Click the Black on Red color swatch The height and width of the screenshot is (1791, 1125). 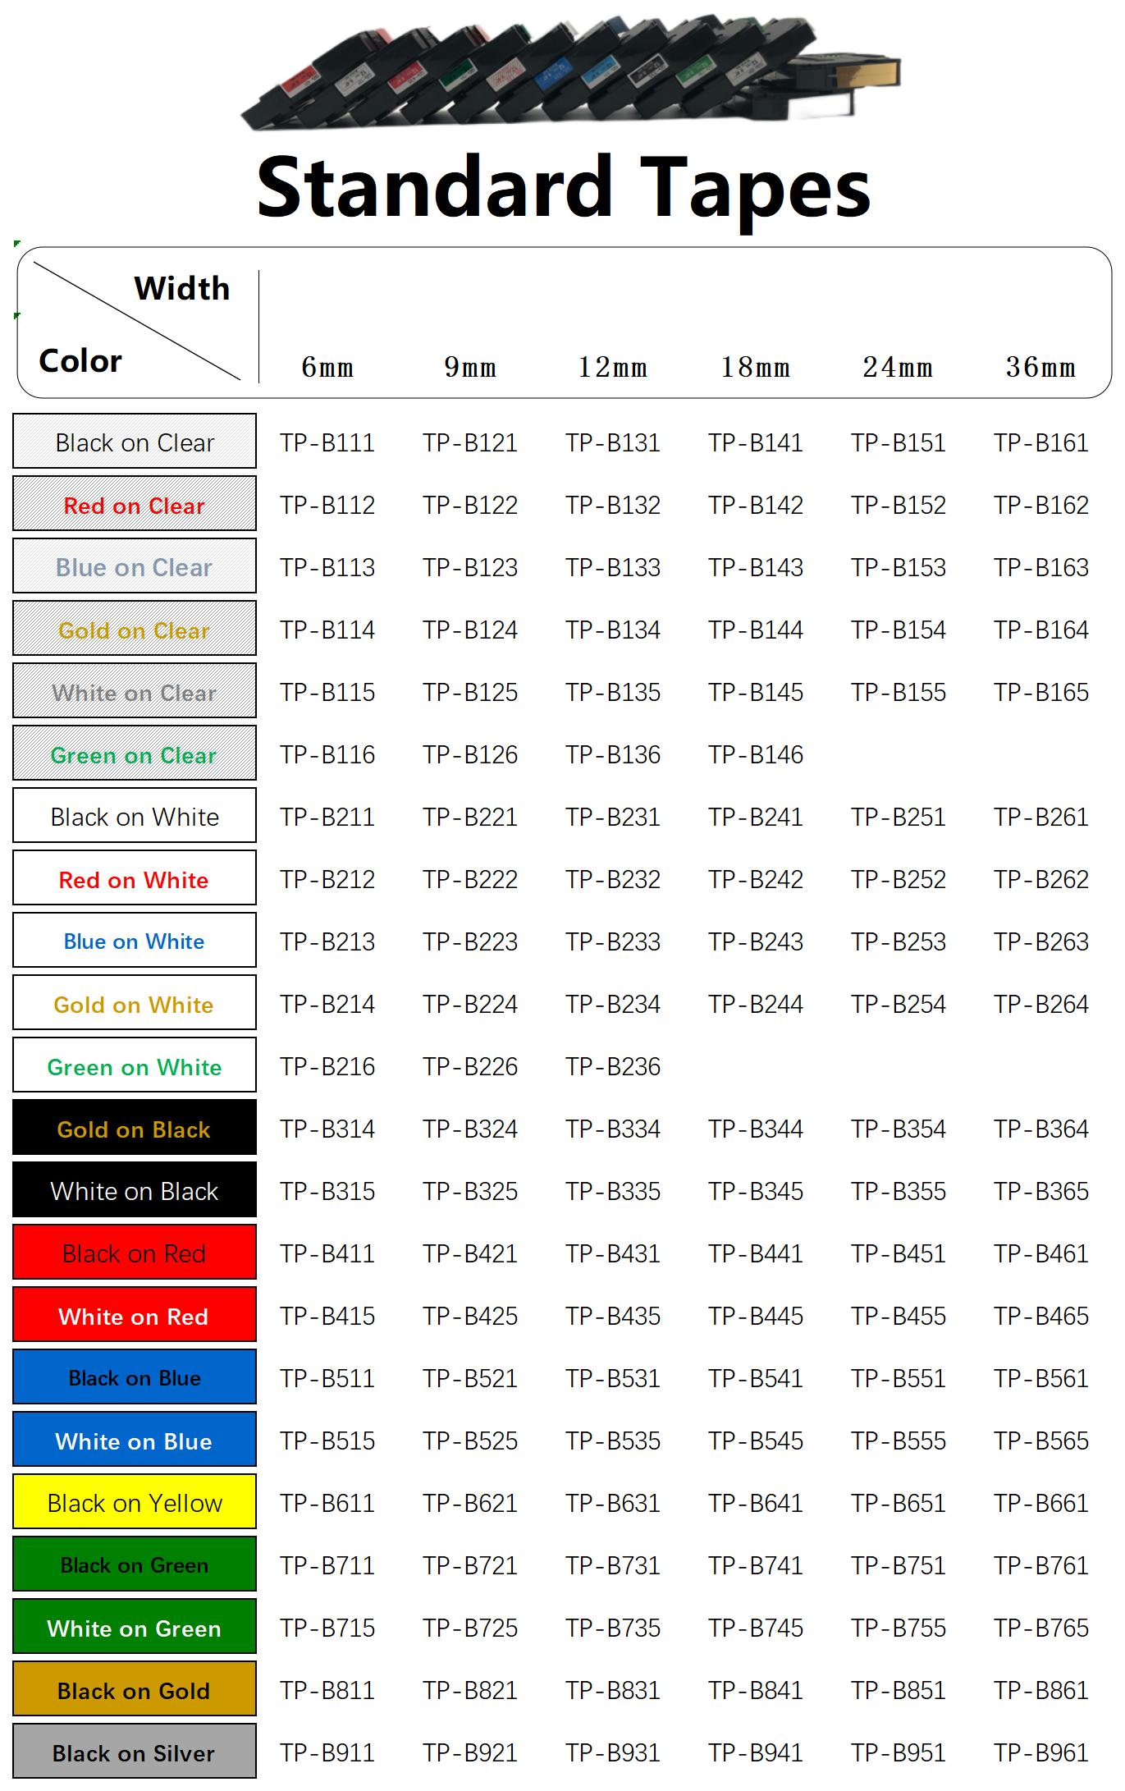[135, 1253]
